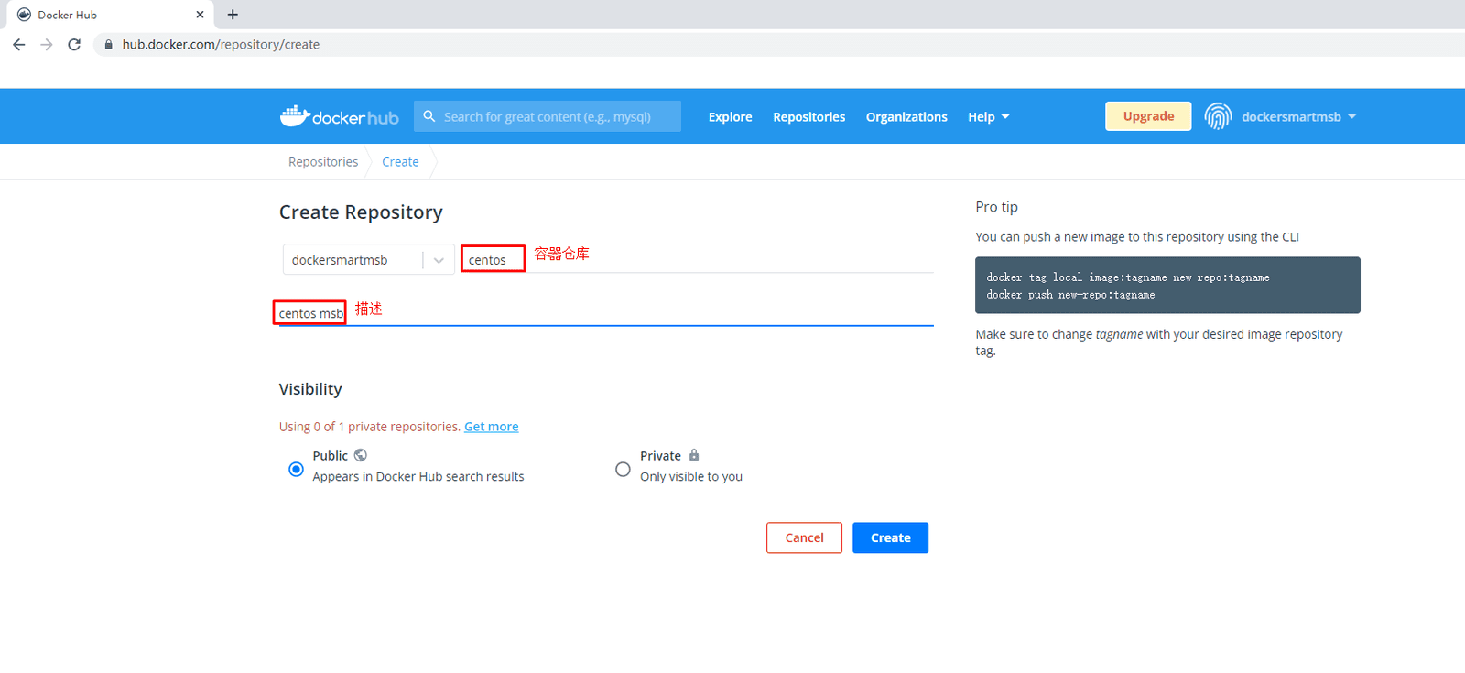Click the Create breadcrumb

pos(400,162)
